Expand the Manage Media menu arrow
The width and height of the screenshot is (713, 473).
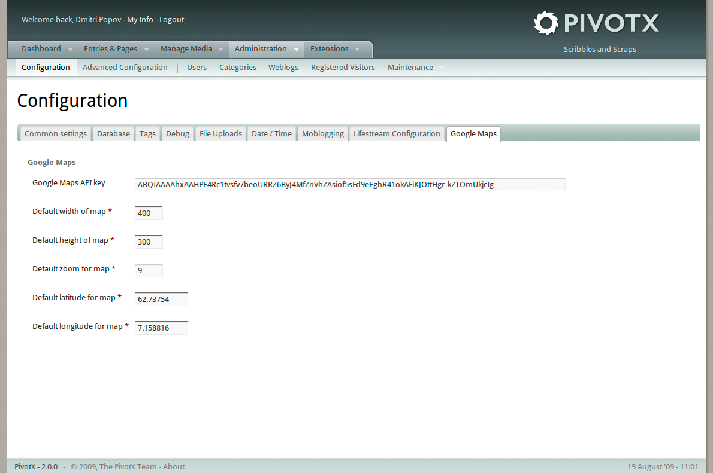pos(221,49)
